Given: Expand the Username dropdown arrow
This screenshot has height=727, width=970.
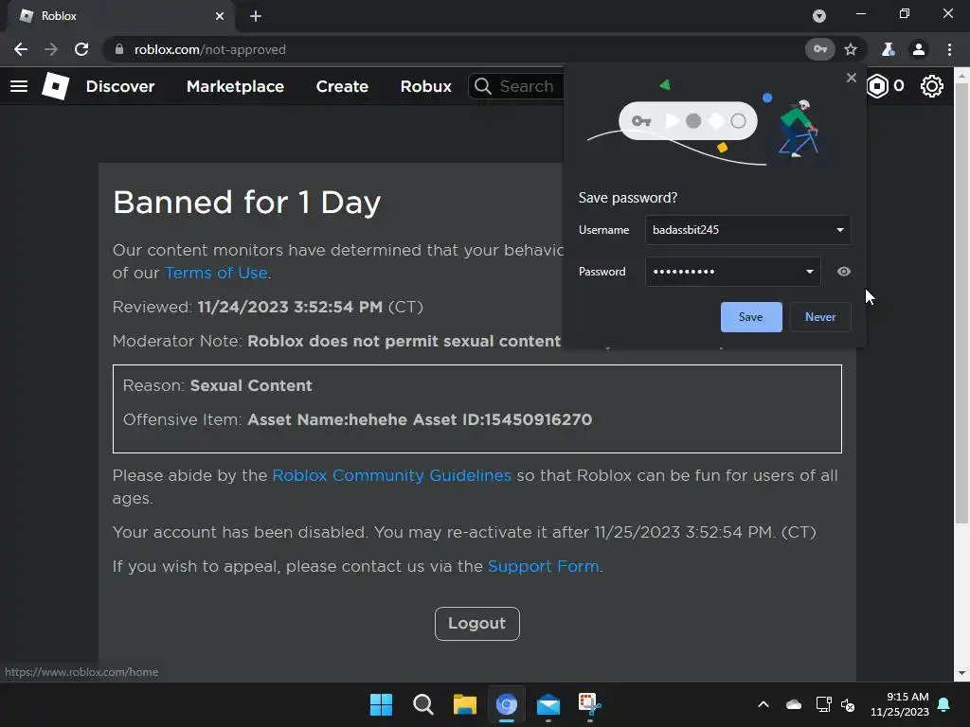Looking at the screenshot, I should (x=840, y=230).
